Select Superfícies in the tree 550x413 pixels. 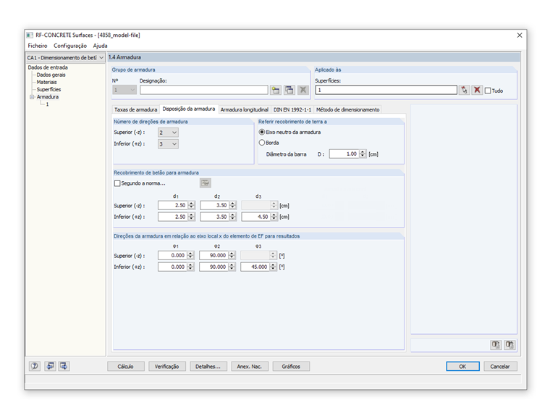(x=48, y=90)
